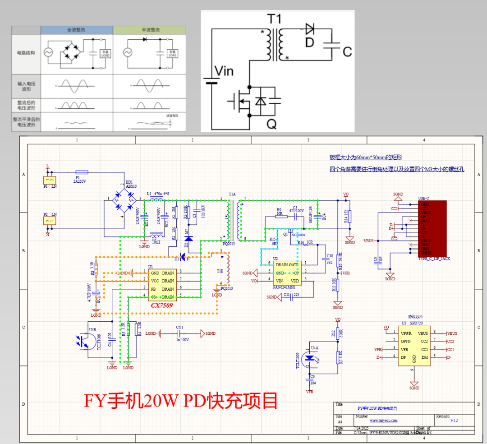Select the XPD720 protocol chip U3

pos(414,345)
